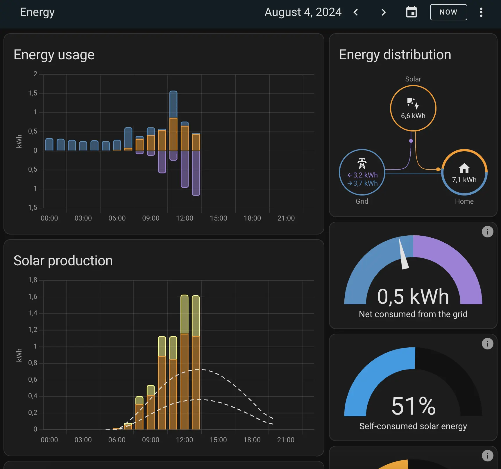Click the Grid transmission tower icon
This screenshot has width=501, height=469.
(362, 164)
